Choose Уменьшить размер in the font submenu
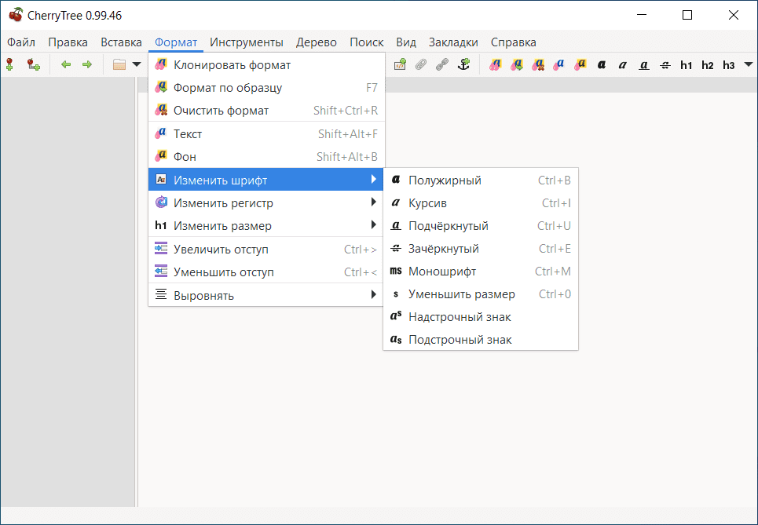Viewport: 758px width, 525px height. tap(481, 294)
